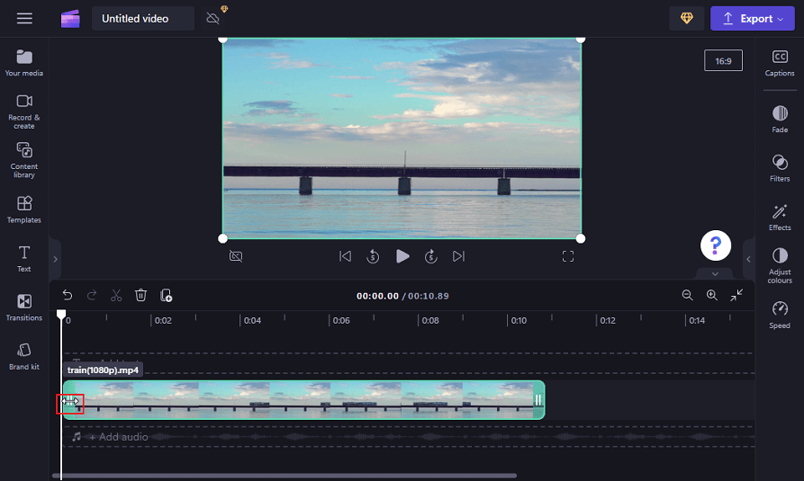Skip to the start of the video
804x481 pixels.
click(345, 256)
